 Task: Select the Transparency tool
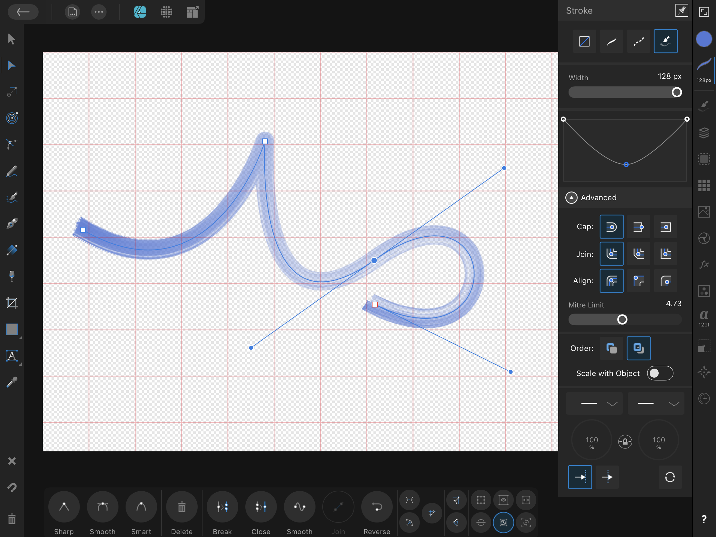click(x=12, y=277)
